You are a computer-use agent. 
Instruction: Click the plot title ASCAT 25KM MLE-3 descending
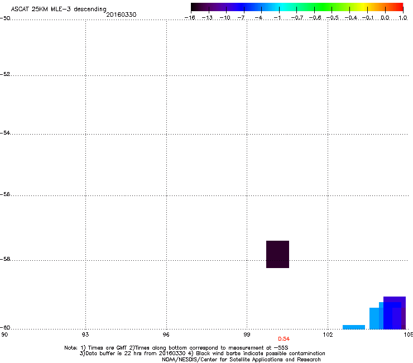[59, 9]
